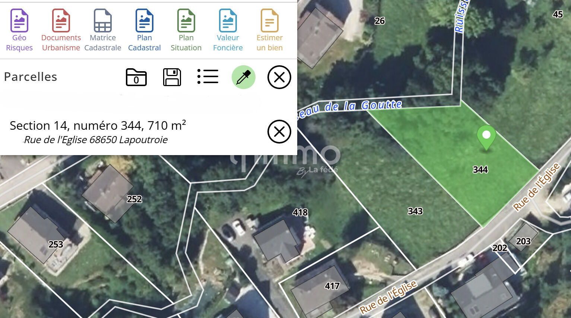The image size is (571, 318).
Task: Show the parcel list view icon
Action: (208, 77)
